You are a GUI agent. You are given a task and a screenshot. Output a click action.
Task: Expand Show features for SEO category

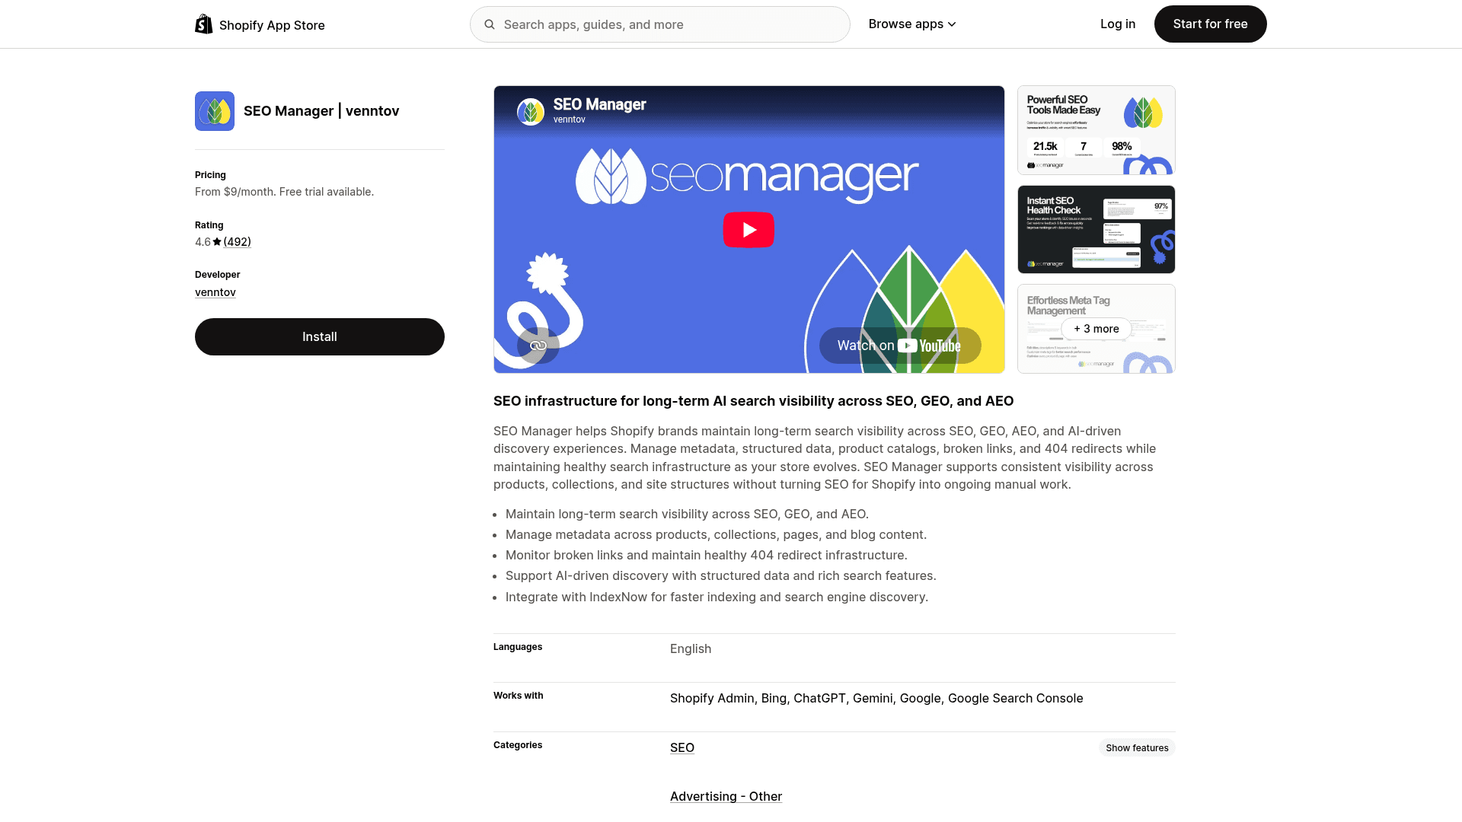coord(1137,747)
